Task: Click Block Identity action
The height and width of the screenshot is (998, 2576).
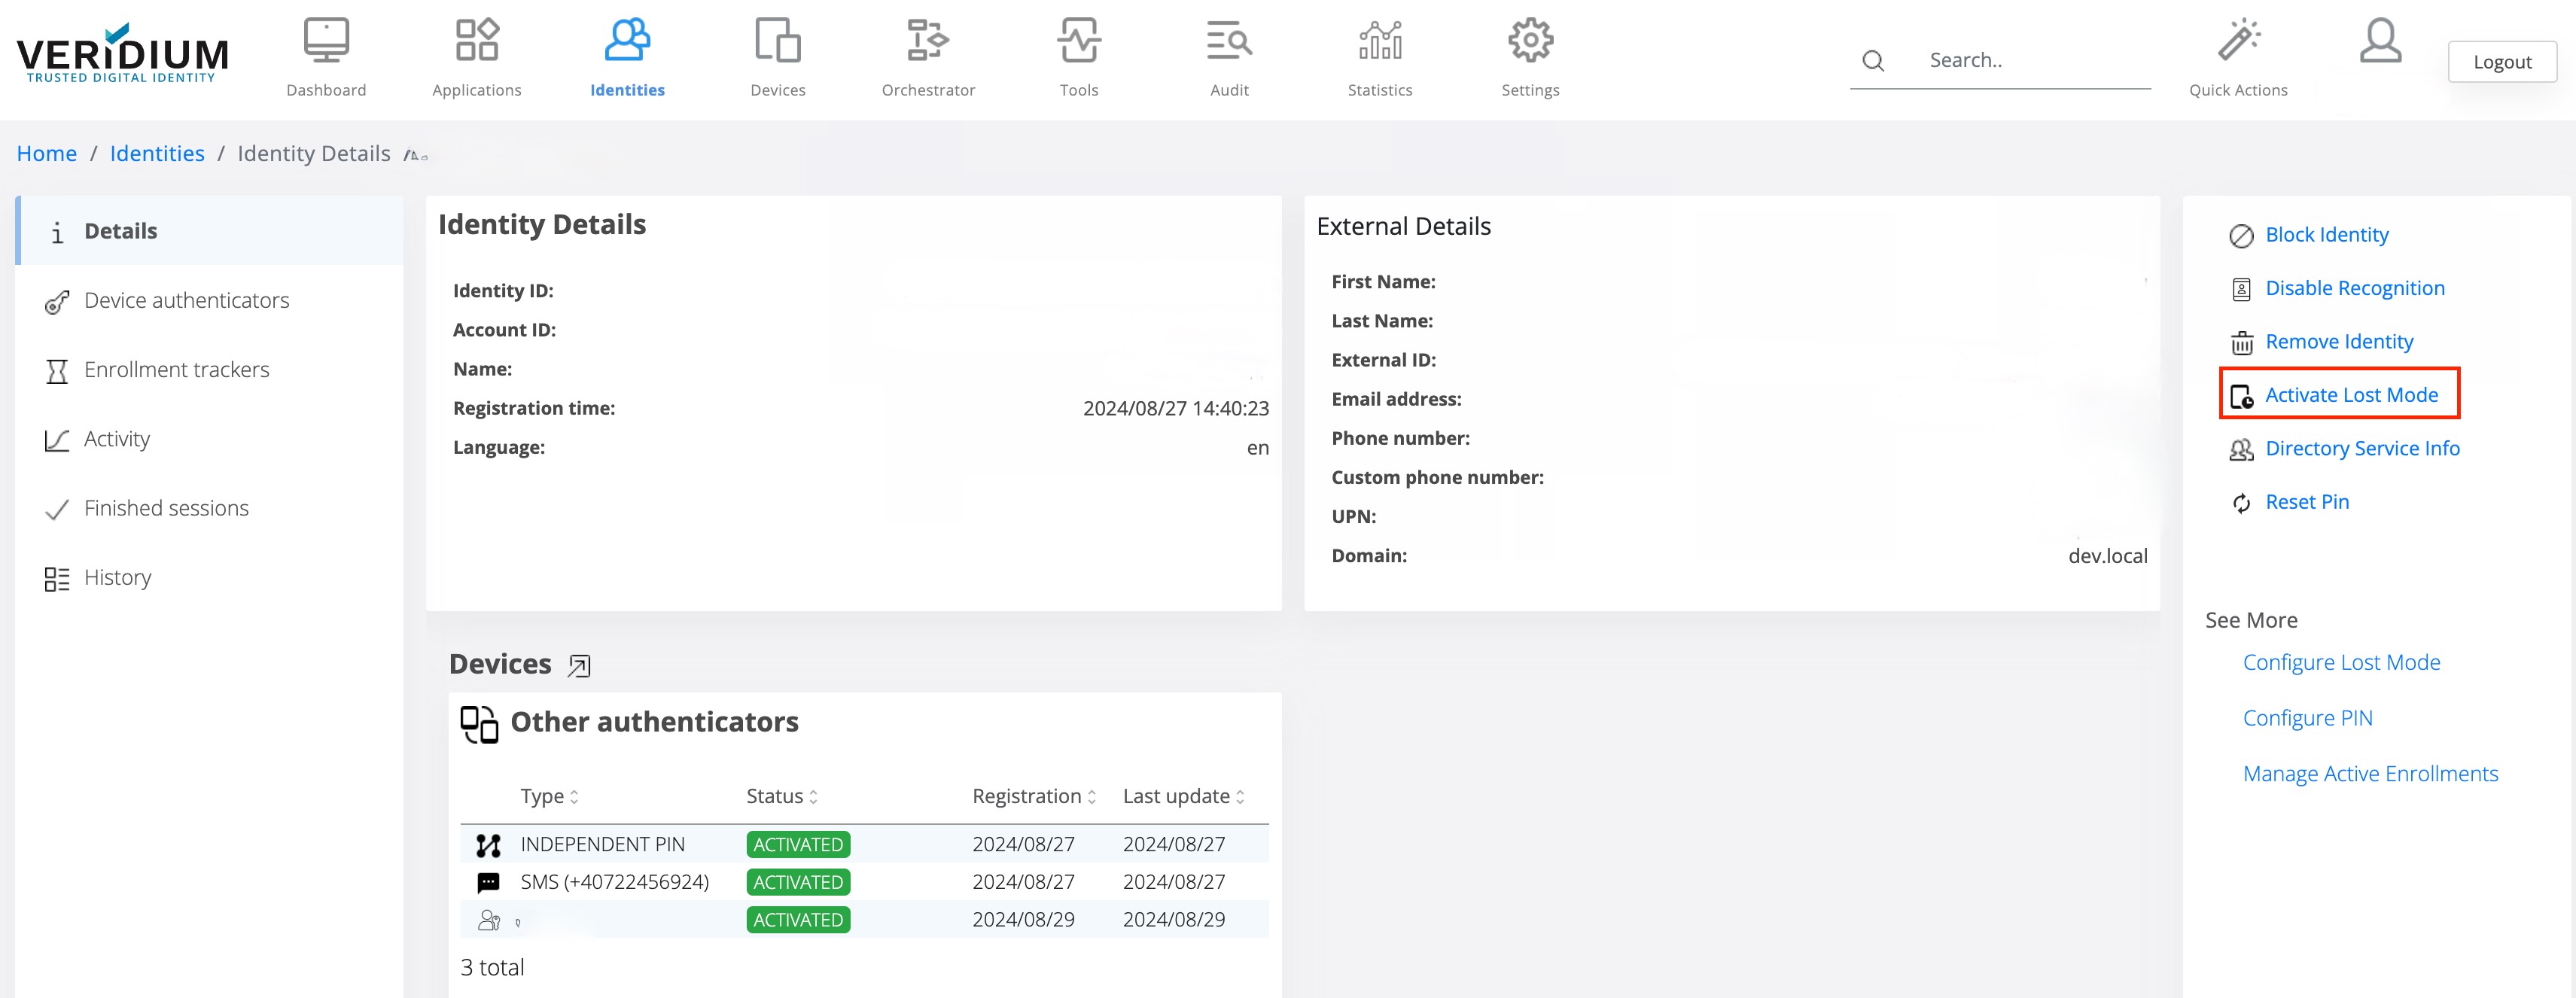Action: point(2326,235)
